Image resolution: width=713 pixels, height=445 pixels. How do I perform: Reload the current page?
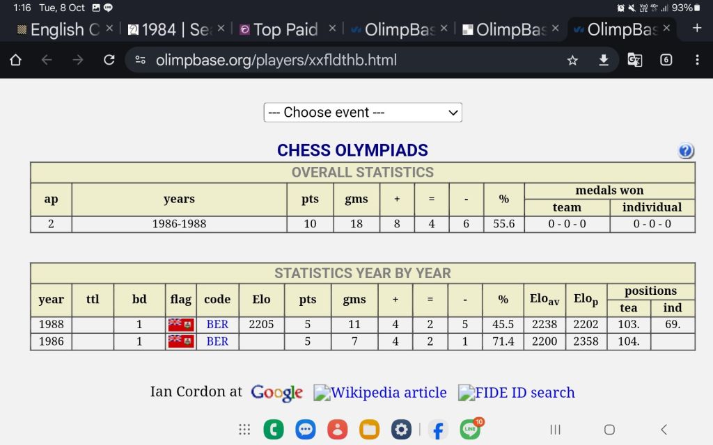coord(109,60)
